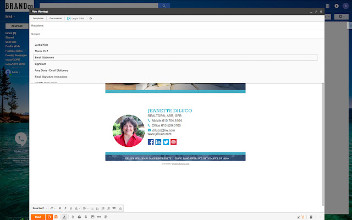Send the message with Send button
This screenshot has width=352, height=220.
[38, 217]
